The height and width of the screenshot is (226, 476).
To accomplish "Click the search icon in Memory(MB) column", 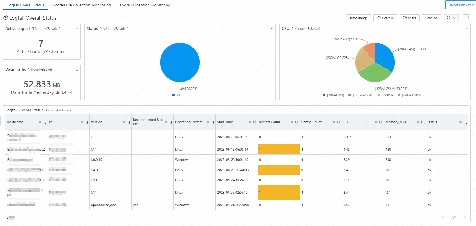I will [x=423, y=122].
